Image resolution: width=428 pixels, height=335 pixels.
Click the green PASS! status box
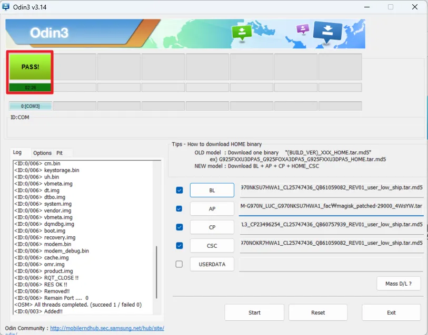pyautogui.click(x=30, y=67)
